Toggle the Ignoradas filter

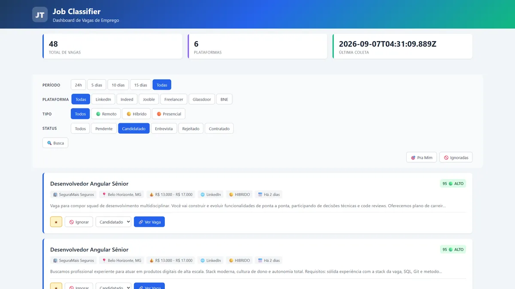(x=456, y=158)
